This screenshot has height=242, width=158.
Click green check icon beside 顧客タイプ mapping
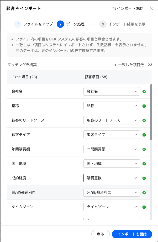click(144, 135)
